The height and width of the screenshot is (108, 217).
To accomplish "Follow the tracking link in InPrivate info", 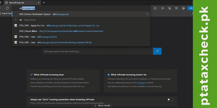I will 141,83.
